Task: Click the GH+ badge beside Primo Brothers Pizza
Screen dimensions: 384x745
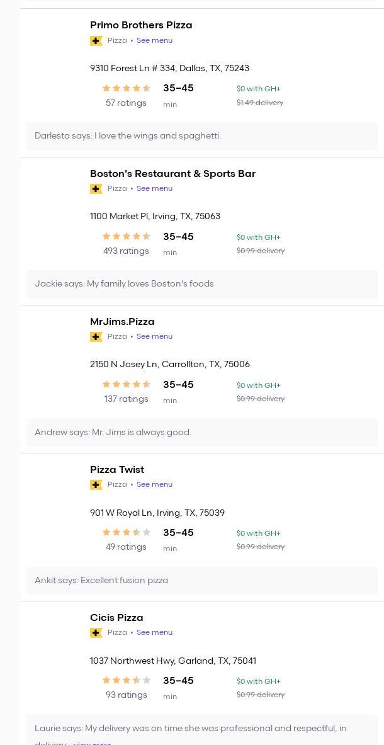Action: pyautogui.click(x=96, y=41)
